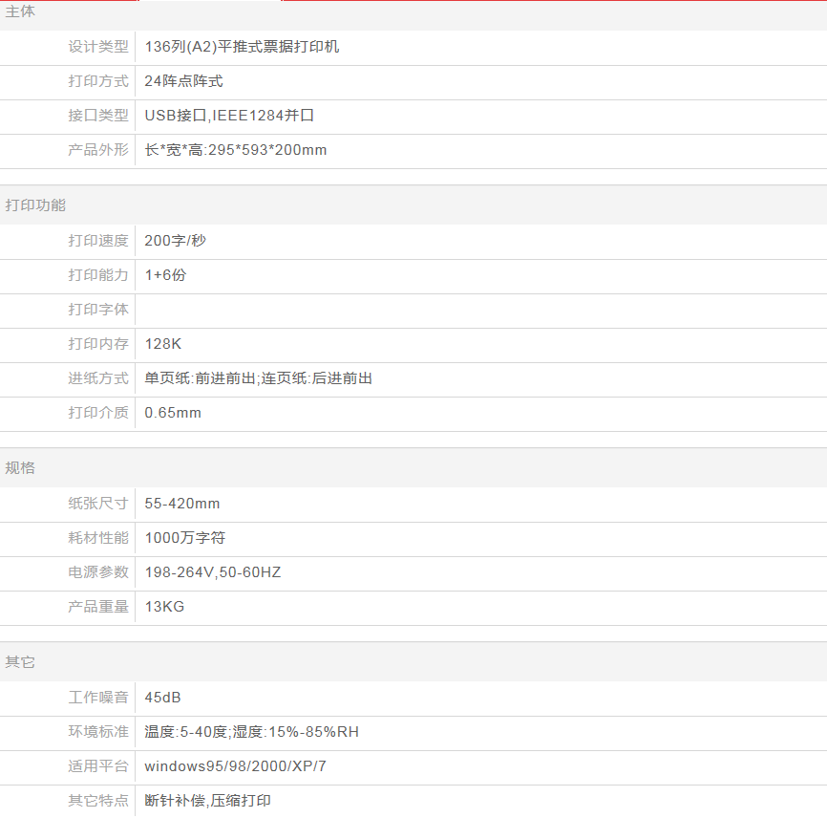Click the value 136列(A2)平推式票据打印机
This screenshot has height=818, width=827.
[x=242, y=47]
